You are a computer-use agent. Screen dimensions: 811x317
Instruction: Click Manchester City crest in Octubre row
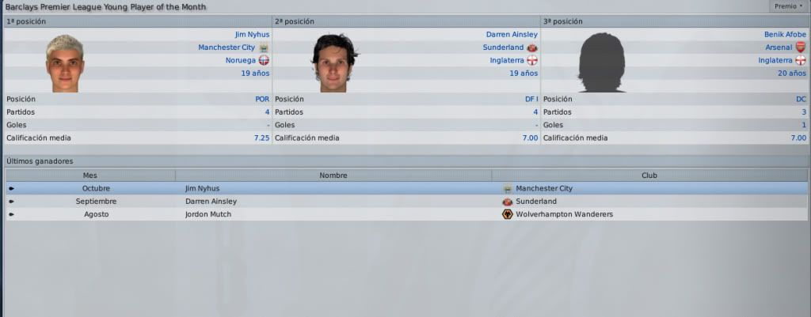tap(508, 189)
